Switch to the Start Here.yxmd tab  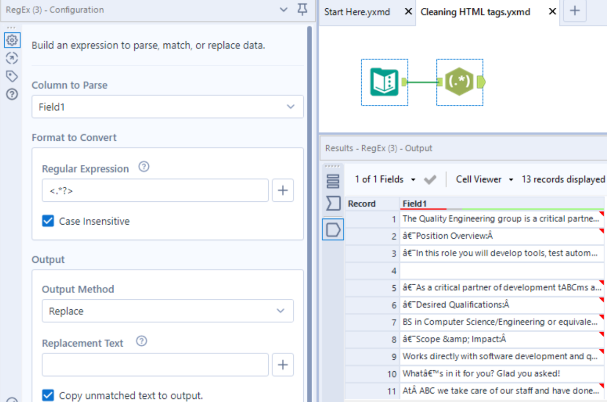[357, 11]
